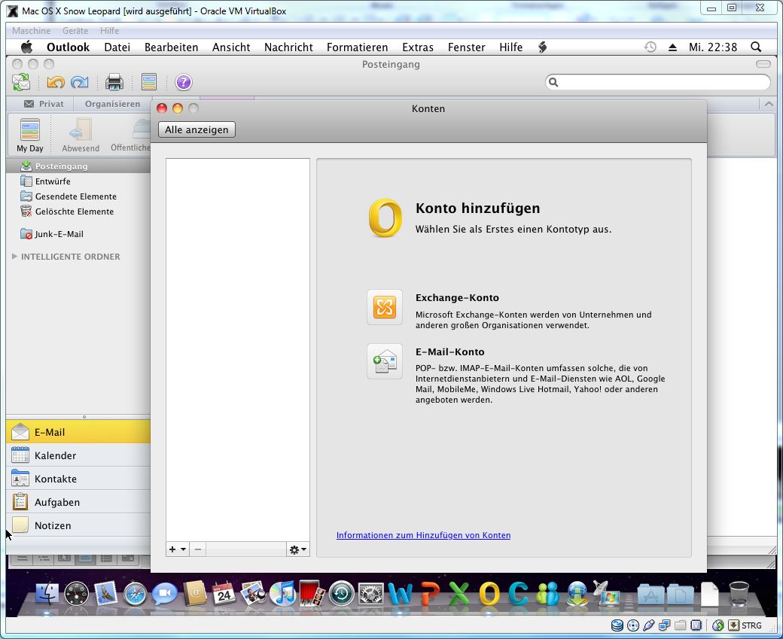Click the minus remove-account button
This screenshot has height=639, width=783.
(198, 549)
